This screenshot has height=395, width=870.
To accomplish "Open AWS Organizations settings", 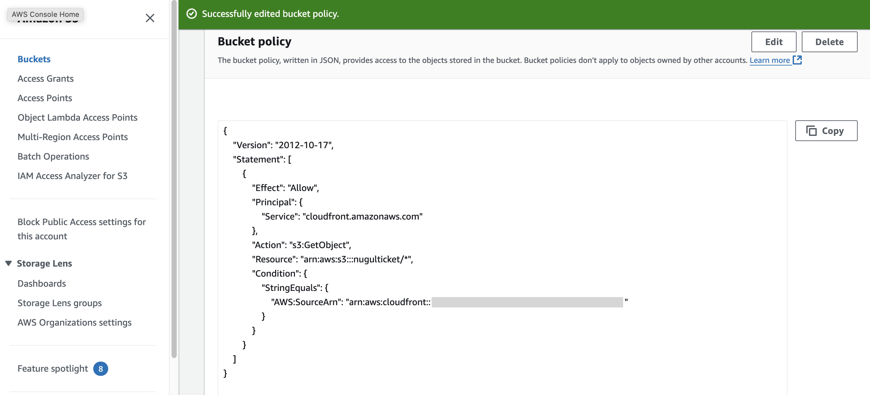I will point(74,323).
